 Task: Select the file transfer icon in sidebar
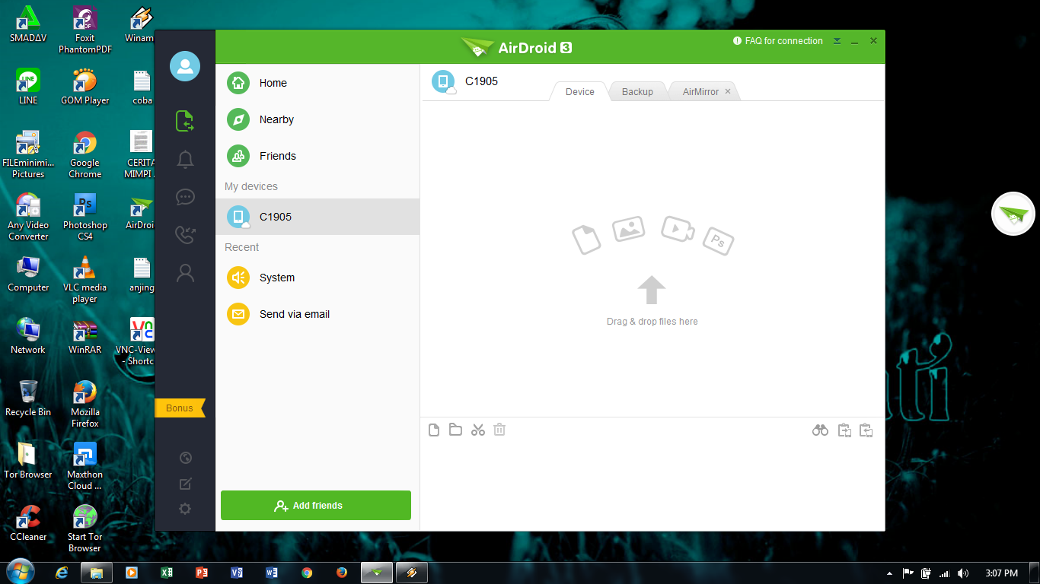185,121
